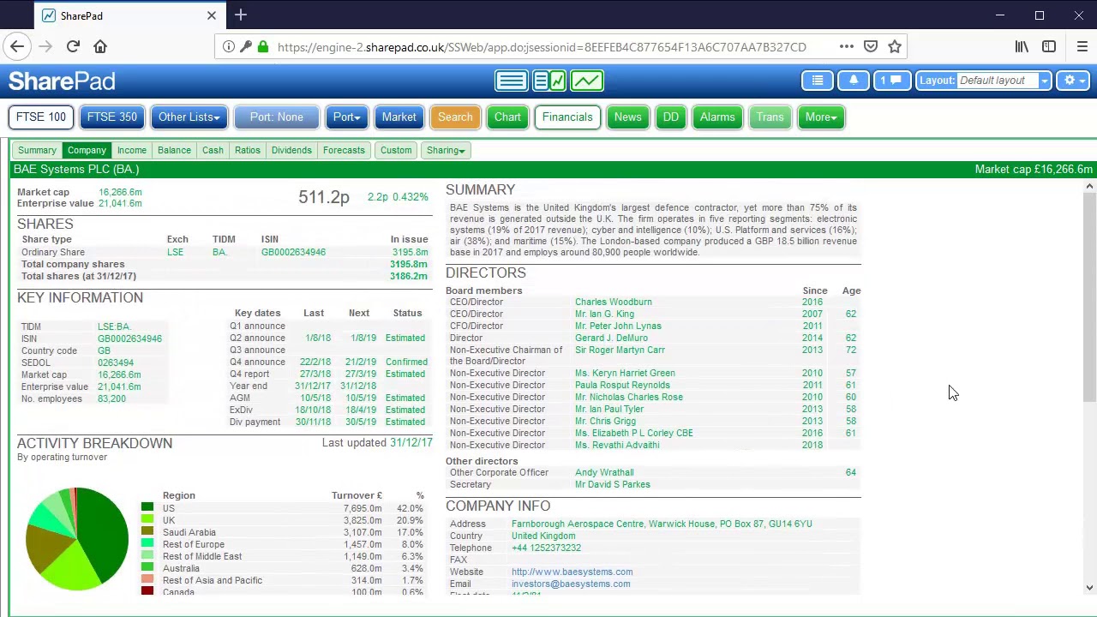Email investors@baesystems.com link

pyautogui.click(x=571, y=584)
